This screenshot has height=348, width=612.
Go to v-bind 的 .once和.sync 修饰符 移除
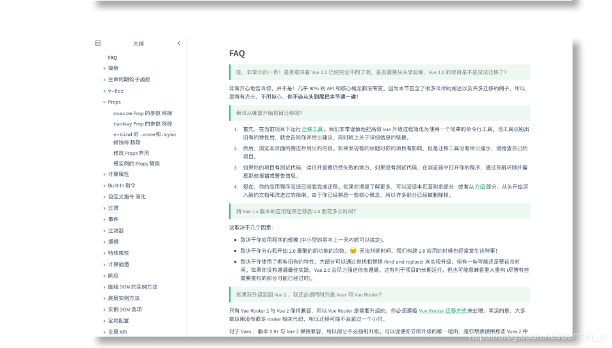[145, 138]
